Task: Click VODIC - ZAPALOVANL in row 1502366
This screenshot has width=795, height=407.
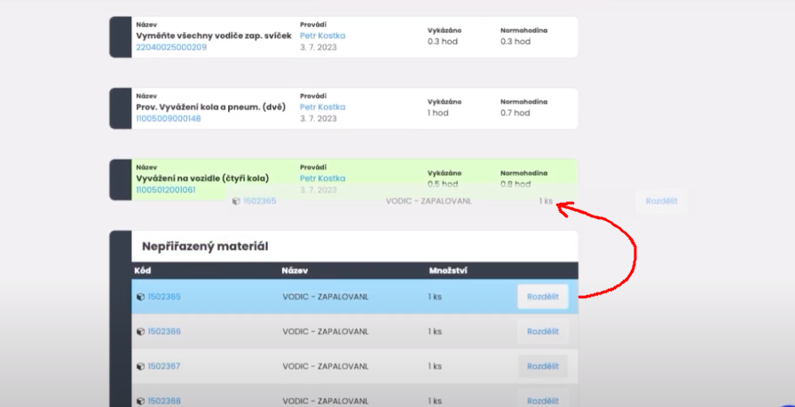Action: tap(326, 332)
